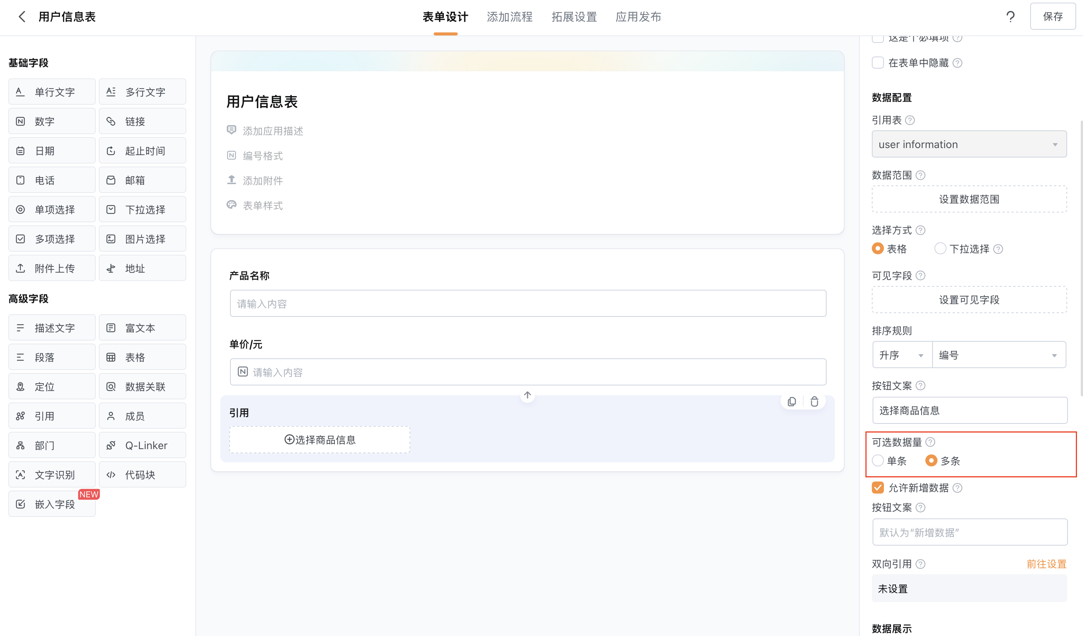
Task: Add a 成员 field
Action: pyautogui.click(x=142, y=416)
